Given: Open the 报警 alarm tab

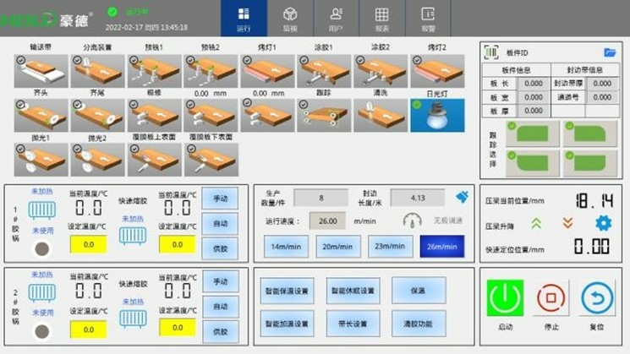Looking at the screenshot, I should 429,19.
